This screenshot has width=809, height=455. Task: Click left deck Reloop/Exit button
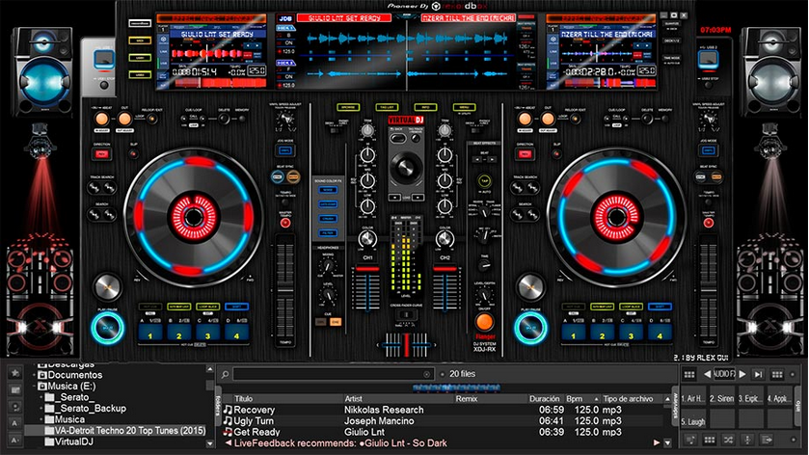point(151,119)
